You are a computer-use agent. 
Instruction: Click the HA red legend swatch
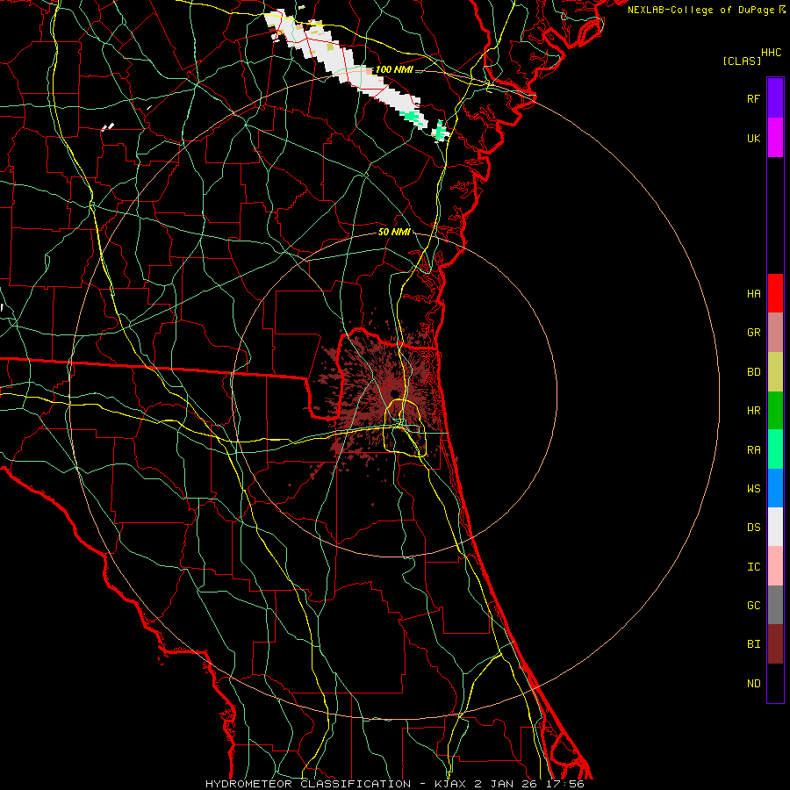(775, 293)
